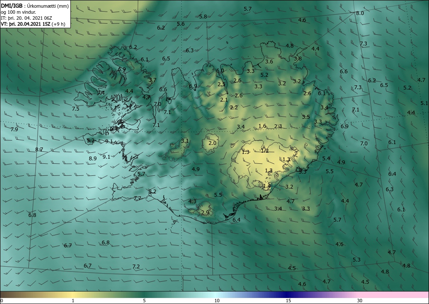
Task: Click the "3.1" value on the glacier
Action: (x=184, y=141)
